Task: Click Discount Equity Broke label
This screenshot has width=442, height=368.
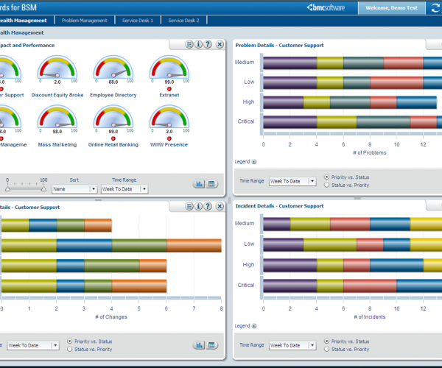Action: pyautogui.click(x=57, y=95)
